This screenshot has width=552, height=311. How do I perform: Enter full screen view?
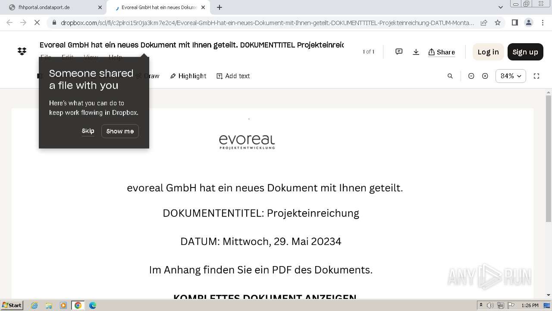click(536, 76)
